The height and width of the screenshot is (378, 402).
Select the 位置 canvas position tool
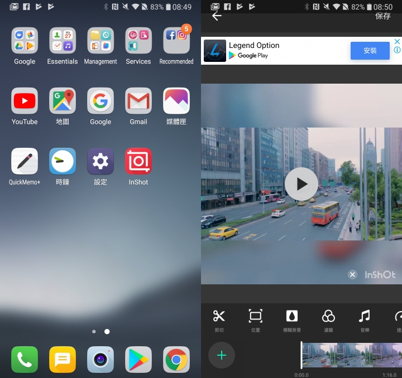tap(256, 321)
